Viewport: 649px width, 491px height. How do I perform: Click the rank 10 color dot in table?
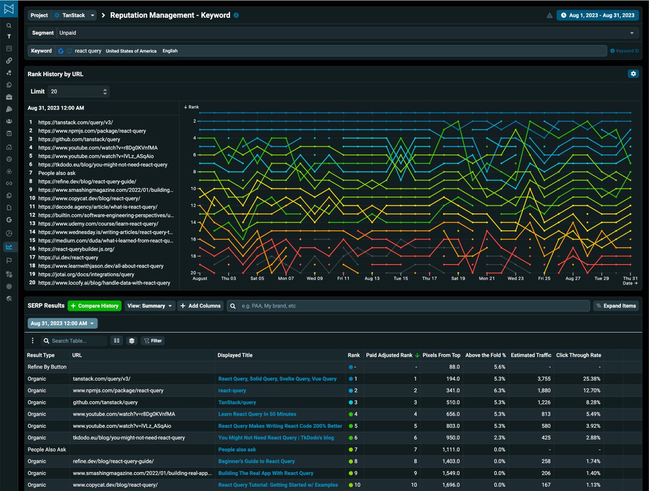(x=351, y=485)
